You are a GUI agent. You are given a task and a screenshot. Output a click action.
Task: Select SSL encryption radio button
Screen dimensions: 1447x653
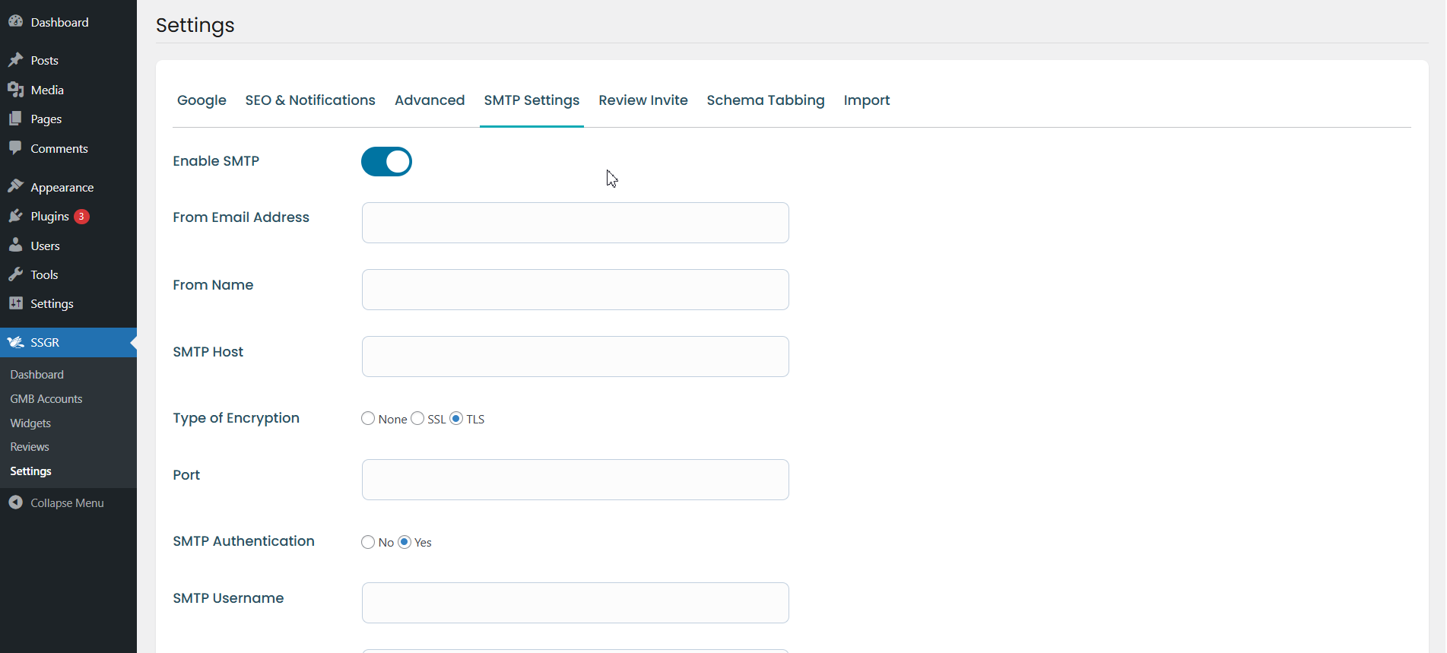(417, 419)
